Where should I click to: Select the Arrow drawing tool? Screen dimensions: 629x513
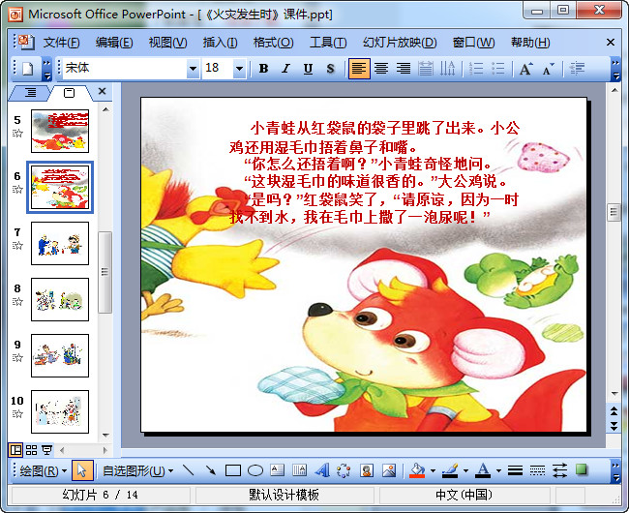(211, 470)
